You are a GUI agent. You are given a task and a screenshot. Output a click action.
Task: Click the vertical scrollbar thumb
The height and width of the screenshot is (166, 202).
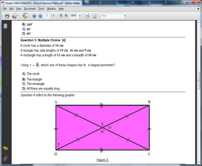point(198,81)
